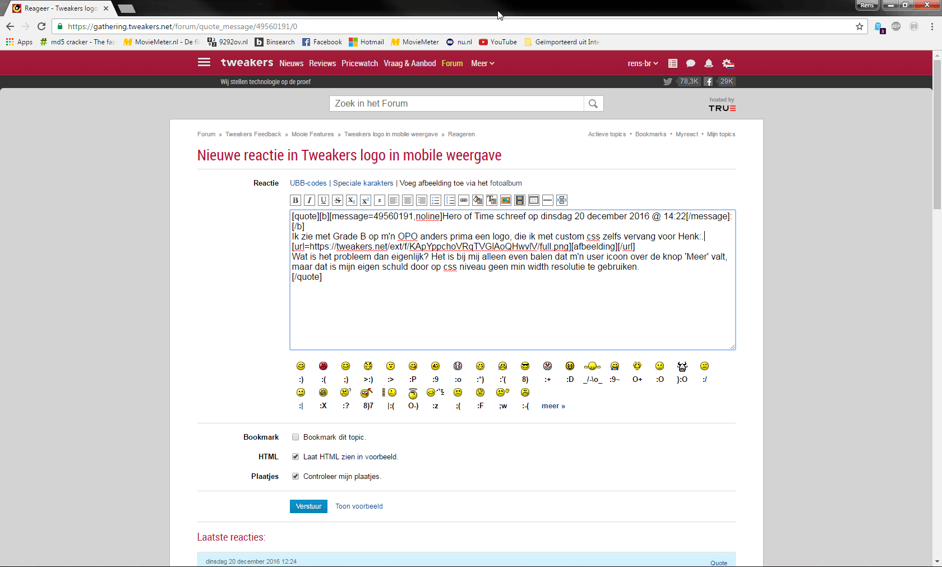Open site settings gear with flag icon
The width and height of the screenshot is (942, 567).
click(x=728, y=63)
